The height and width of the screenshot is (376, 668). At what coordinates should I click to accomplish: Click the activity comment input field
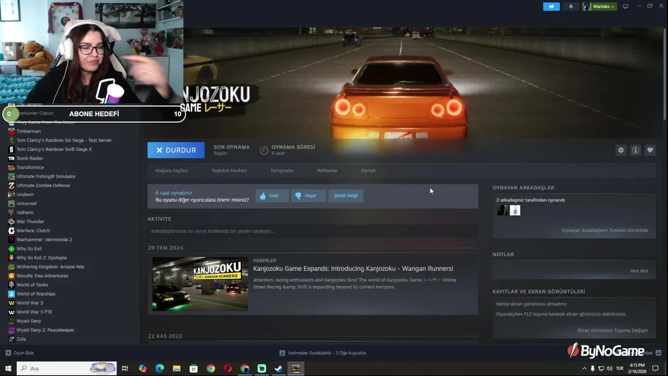(x=313, y=231)
